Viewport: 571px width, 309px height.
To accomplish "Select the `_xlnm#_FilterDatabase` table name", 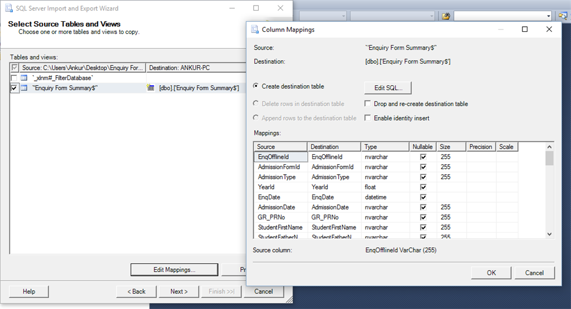I will [x=62, y=78].
